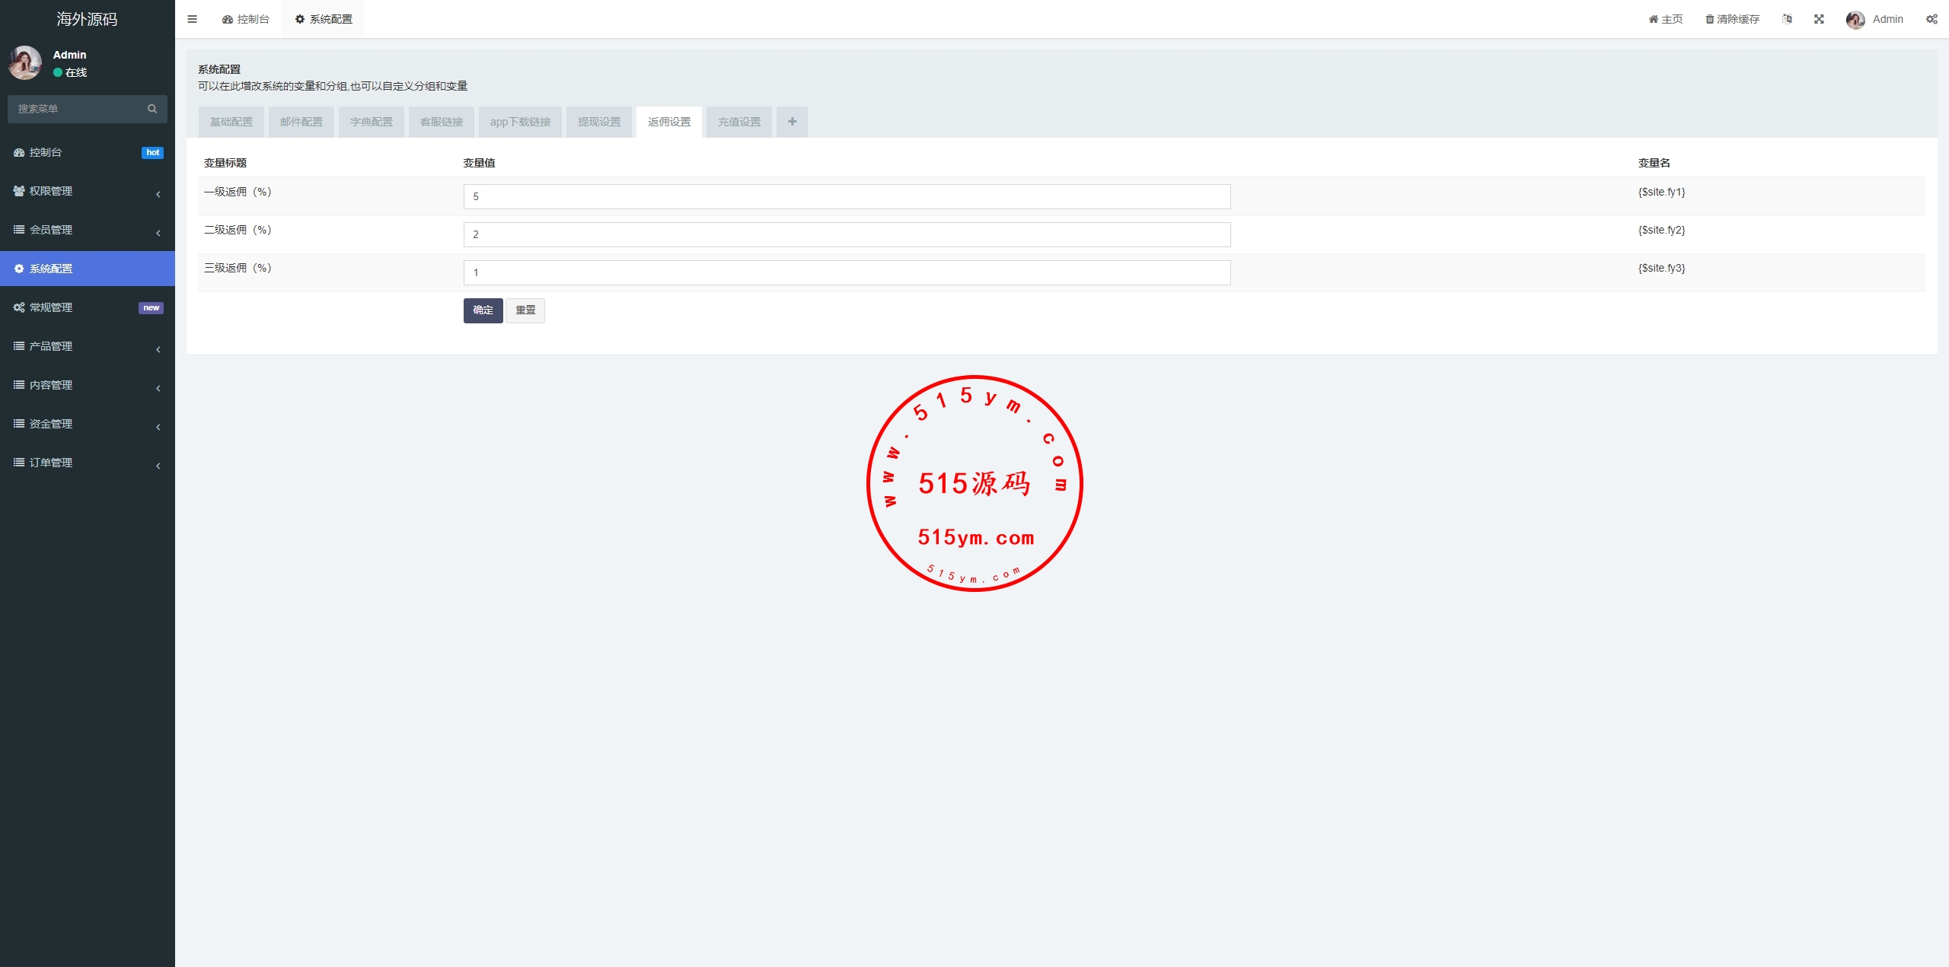Screen dimensions: 1949x967
Task: Click the search magnifier icon in sidebar
Action: [152, 109]
